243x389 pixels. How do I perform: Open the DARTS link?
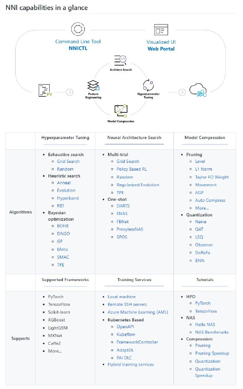(x=123, y=206)
